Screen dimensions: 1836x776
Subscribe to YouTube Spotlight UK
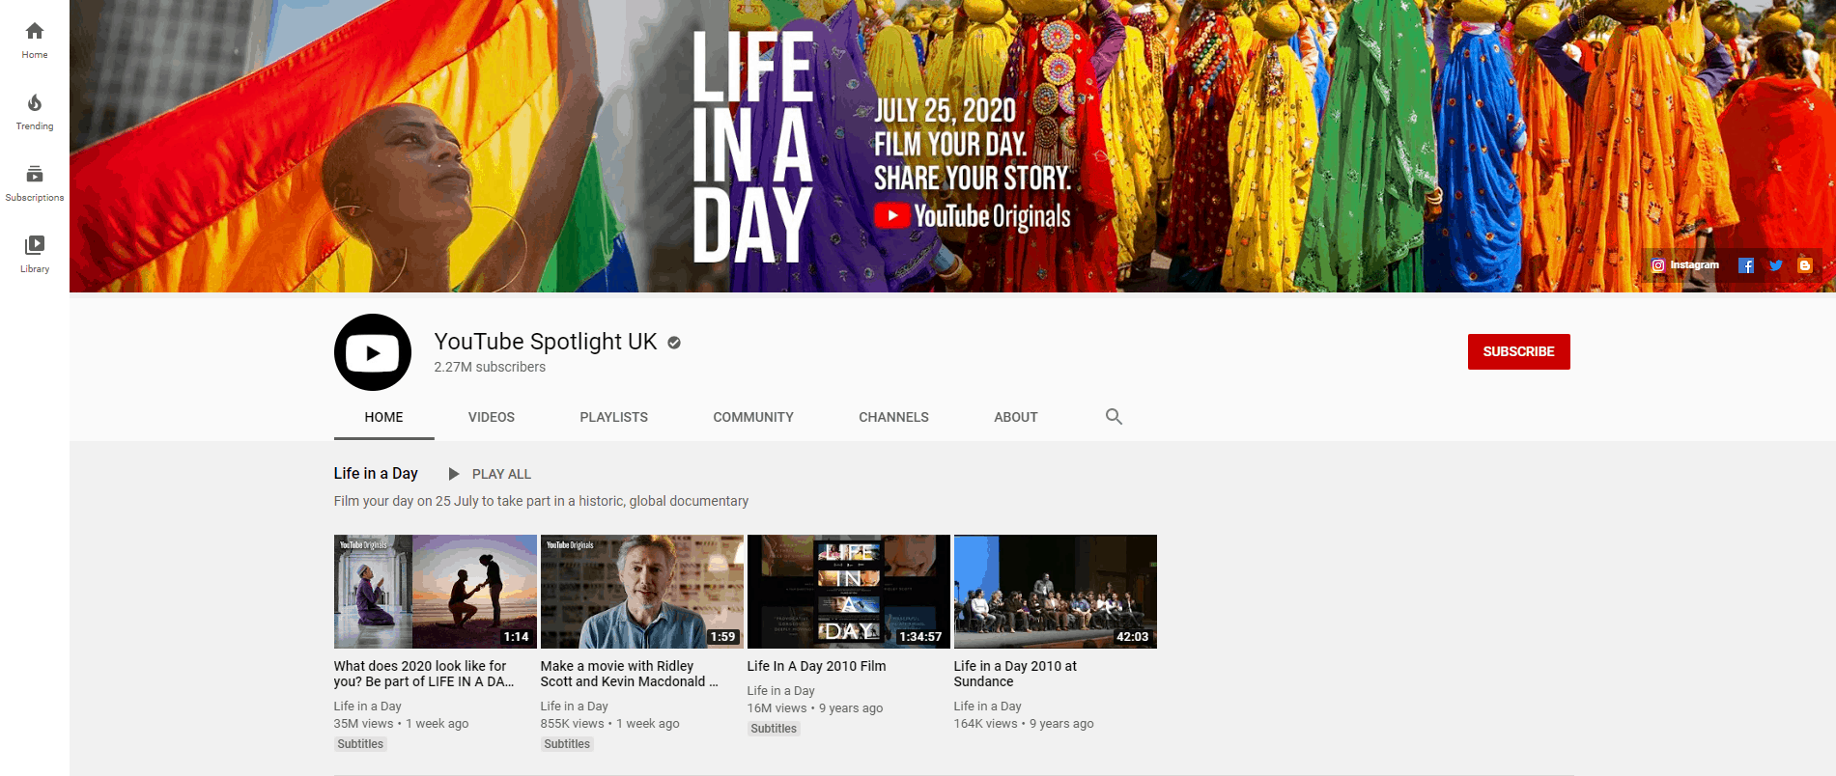pos(1518,351)
